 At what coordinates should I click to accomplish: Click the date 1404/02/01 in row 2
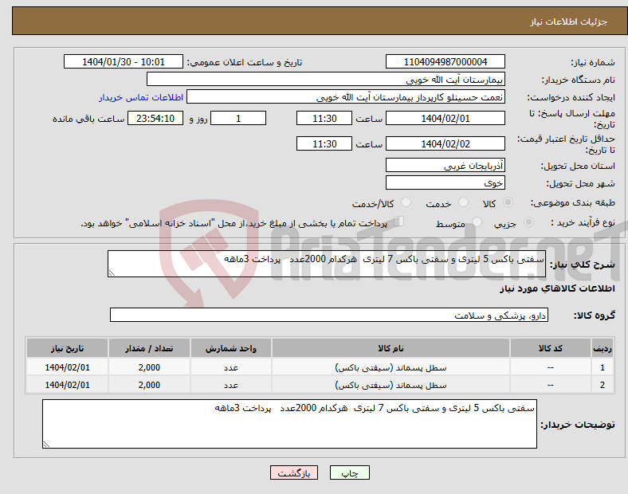[67, 385]
